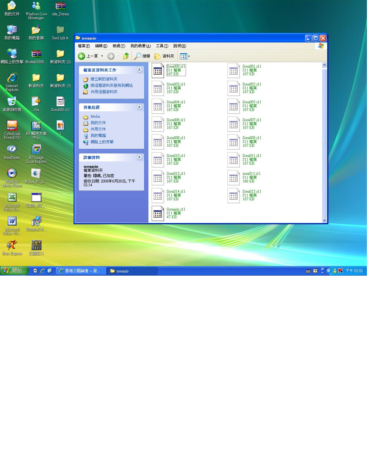Screen dimensions: 380x453
Task: Click the Up one level folder icon
Action: click(126, 56)
